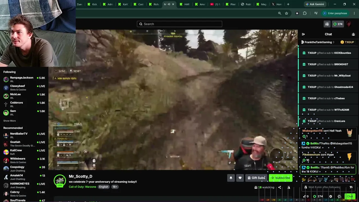Open NerdBallerTV recommended channel
The width and height of the screenshot is (359, 202).
24,136
